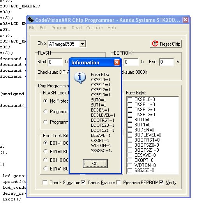Screen dimensions: 214x211
Task: Tick the CKSEL1=0 fuse bit checkbox
Action: pyautogui.click(x=130, y=104)
